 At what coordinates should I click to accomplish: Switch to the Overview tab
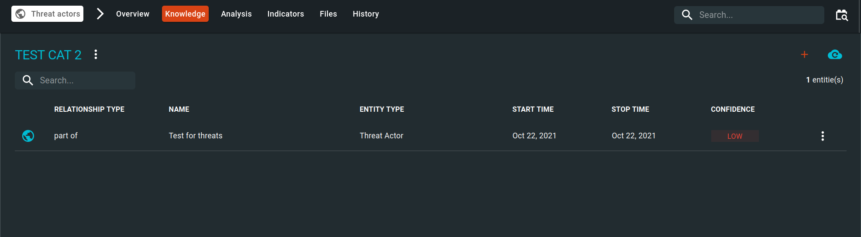click(133, 14)
